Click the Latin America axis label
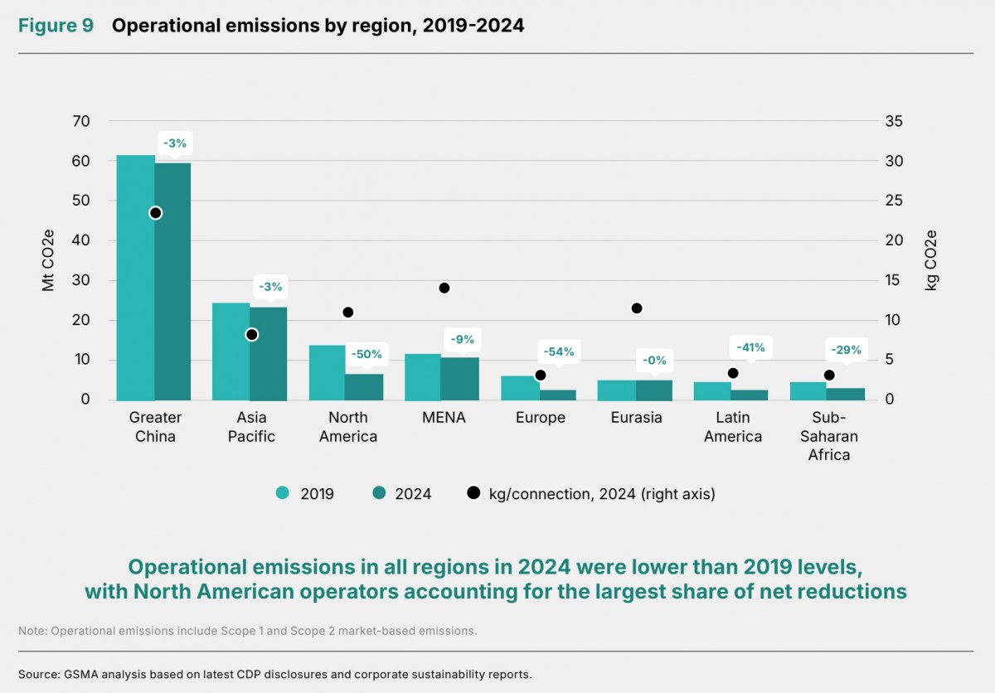Viewport: 995px width, 693px height. pyautogui.click(x=733, y=426)
